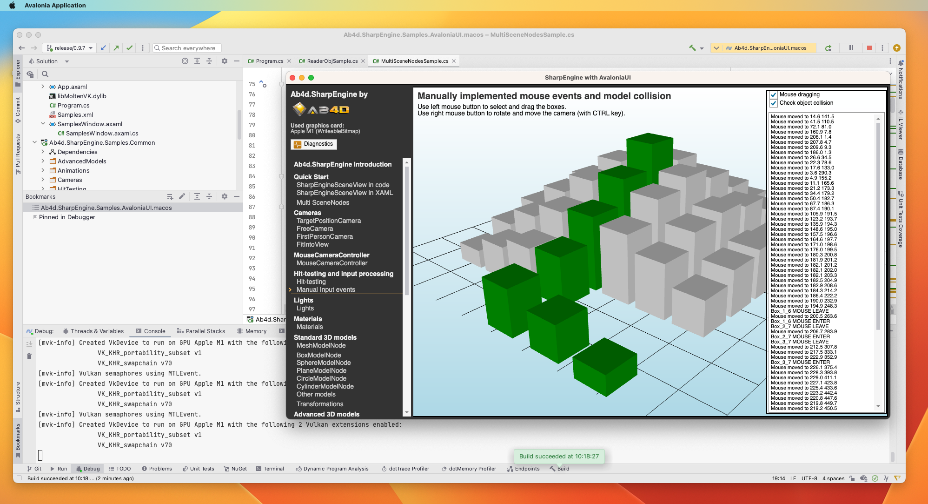Expand the Animations folder
The height and width of the screenshot is (504, 928).
coord(43,170)
